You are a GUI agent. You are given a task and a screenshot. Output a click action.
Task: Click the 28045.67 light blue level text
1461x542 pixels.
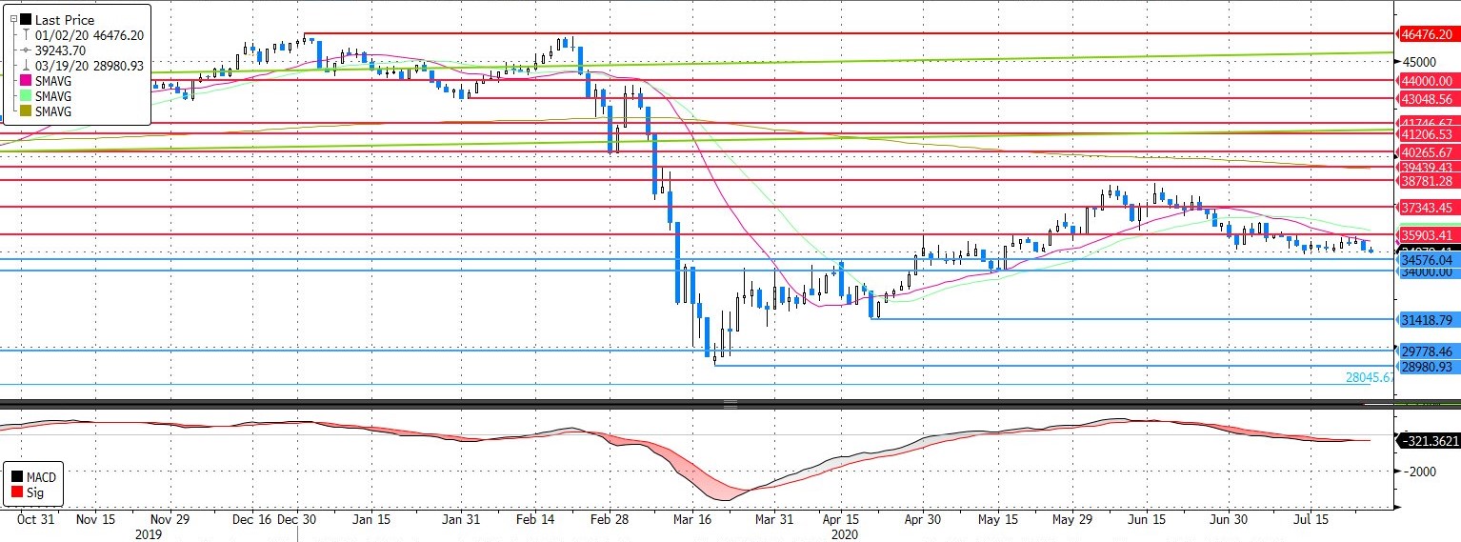click(x=1371, y=377)
